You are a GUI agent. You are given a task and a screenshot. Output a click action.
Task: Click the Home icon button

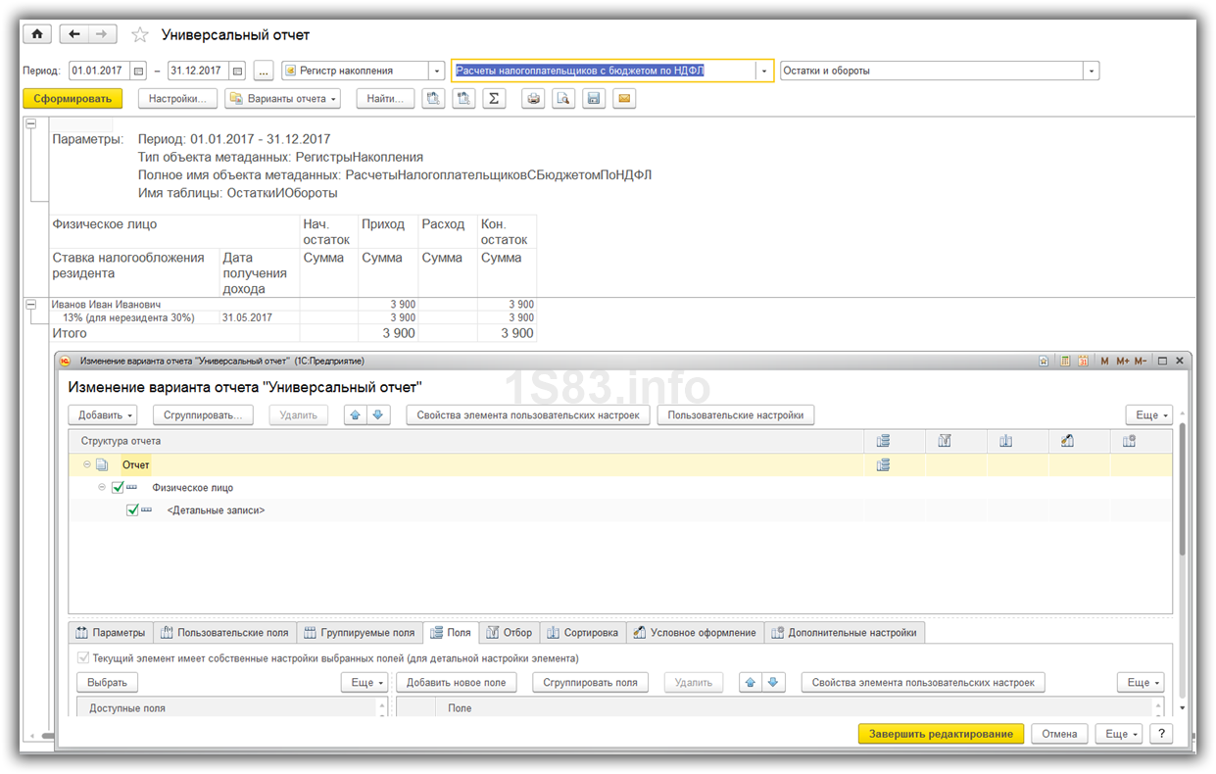click(x=37, y=34)
